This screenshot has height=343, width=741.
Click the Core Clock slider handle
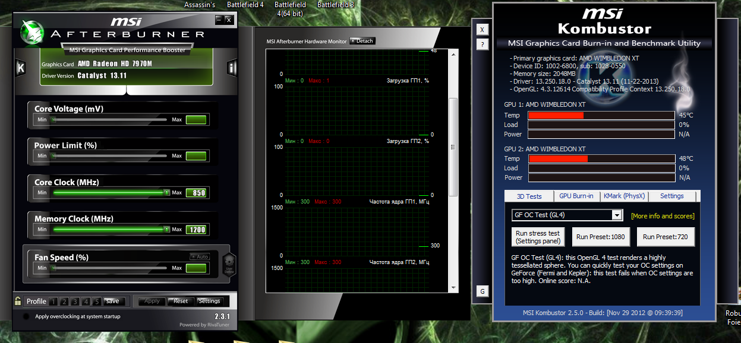(166, 193)
